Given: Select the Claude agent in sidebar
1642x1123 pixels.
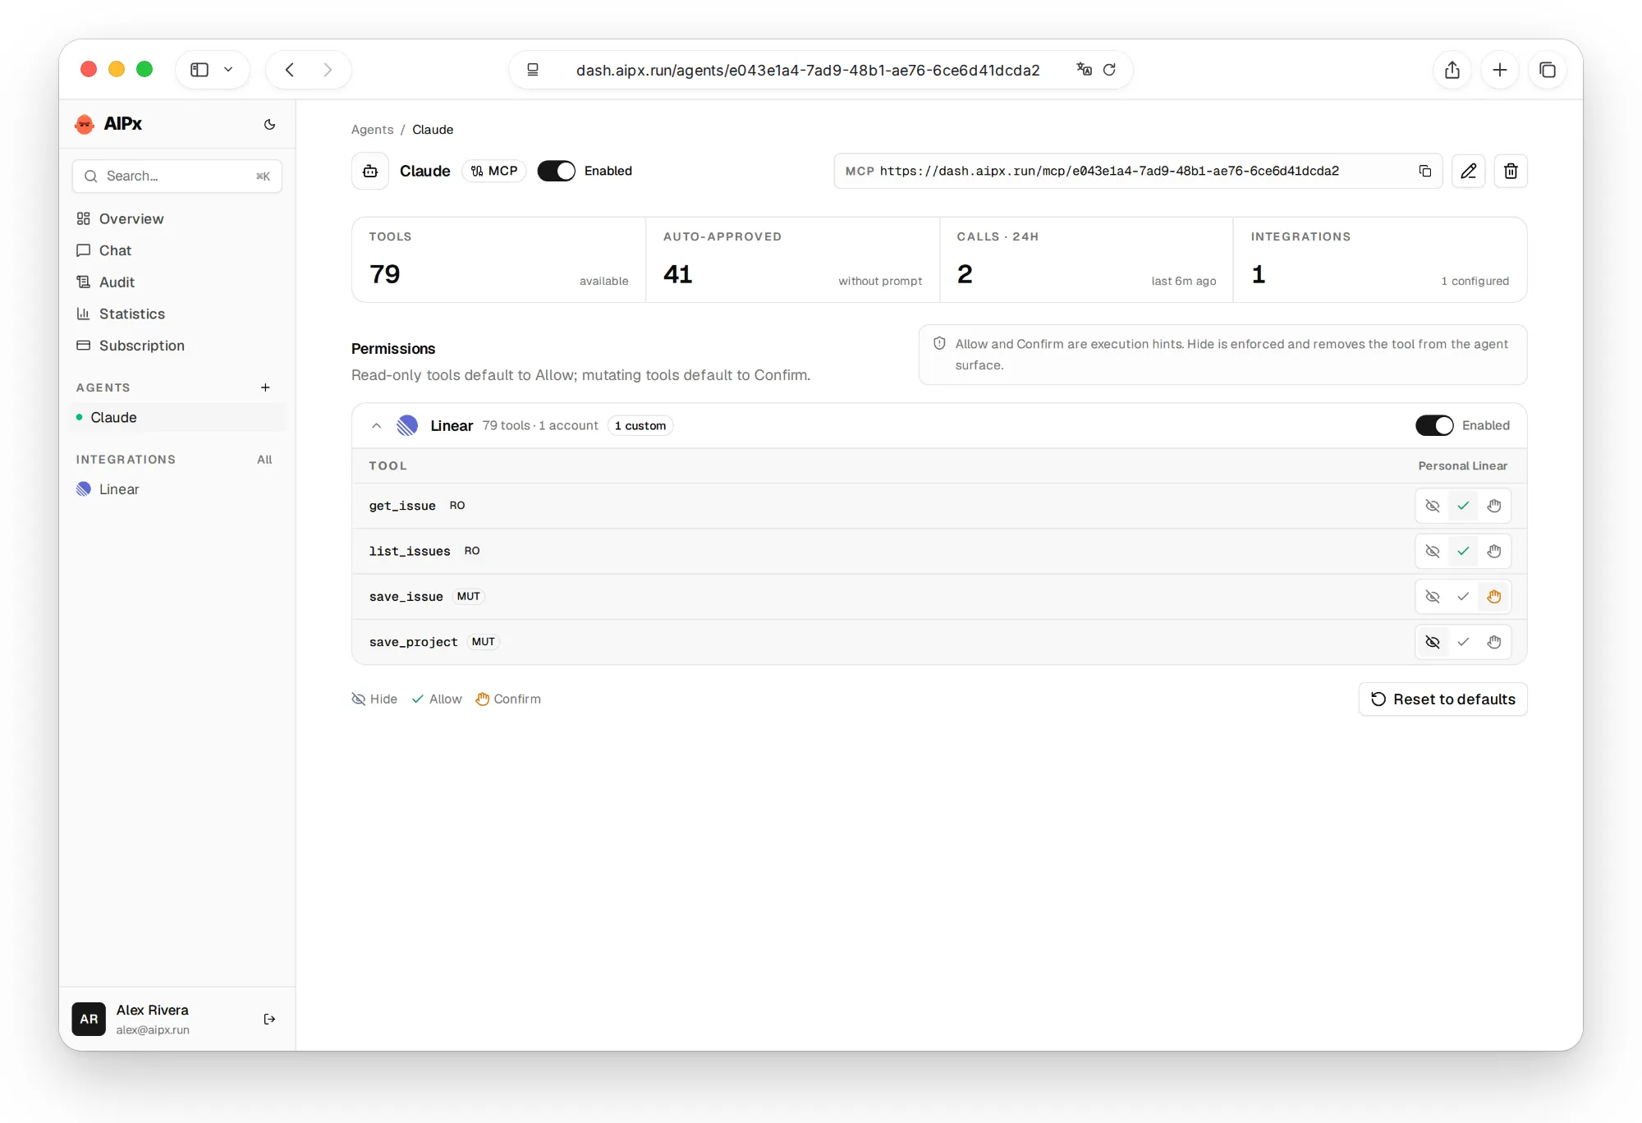Looking at the screenshot, I should [x=177, y=417].
